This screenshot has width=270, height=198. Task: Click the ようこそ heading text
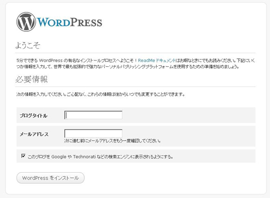coord(28,45)
